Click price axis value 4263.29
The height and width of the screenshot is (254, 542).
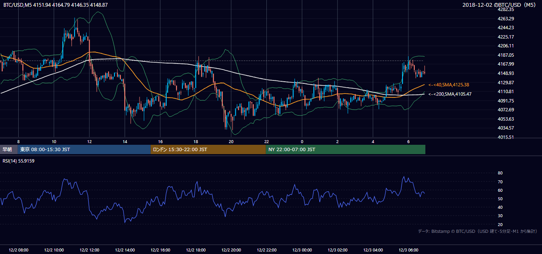(506, 19)
